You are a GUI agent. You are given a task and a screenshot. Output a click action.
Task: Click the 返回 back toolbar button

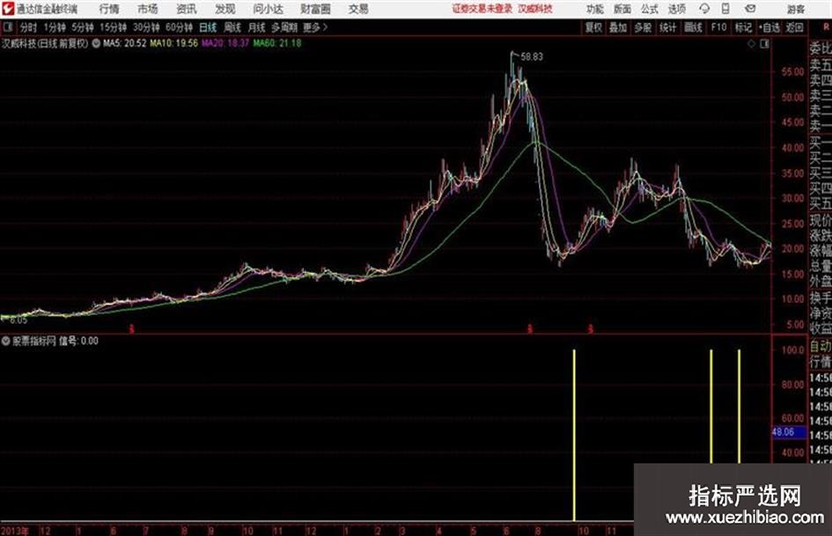coord(794,27)
